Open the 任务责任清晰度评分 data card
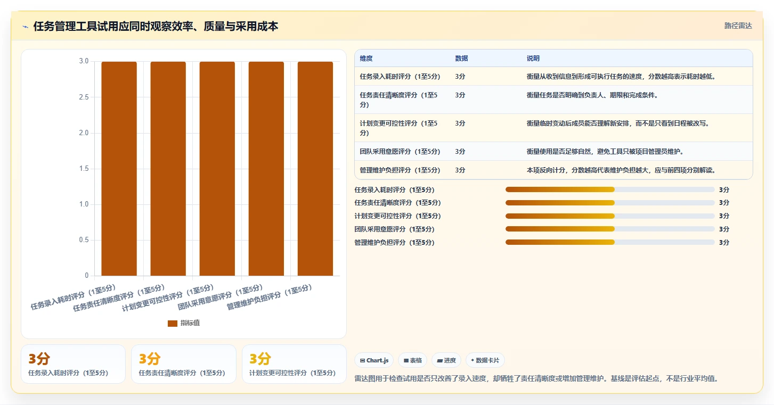This screenshot has width=774, height=405. (183, 364)
